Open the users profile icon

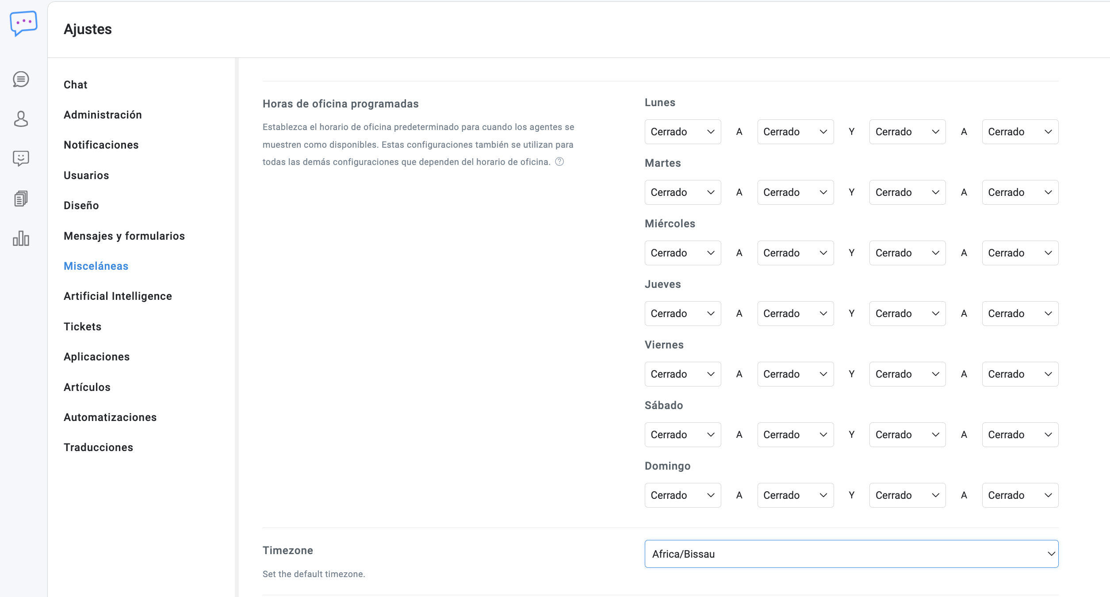coord(21,119)
